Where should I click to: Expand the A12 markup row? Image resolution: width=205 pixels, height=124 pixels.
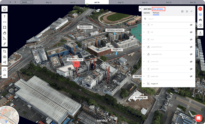[144, 39]
